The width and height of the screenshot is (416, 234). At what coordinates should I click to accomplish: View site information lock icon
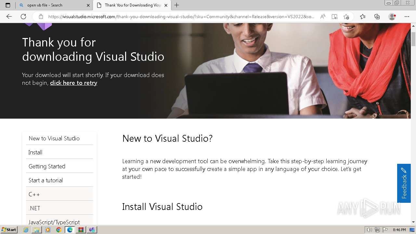41,17
